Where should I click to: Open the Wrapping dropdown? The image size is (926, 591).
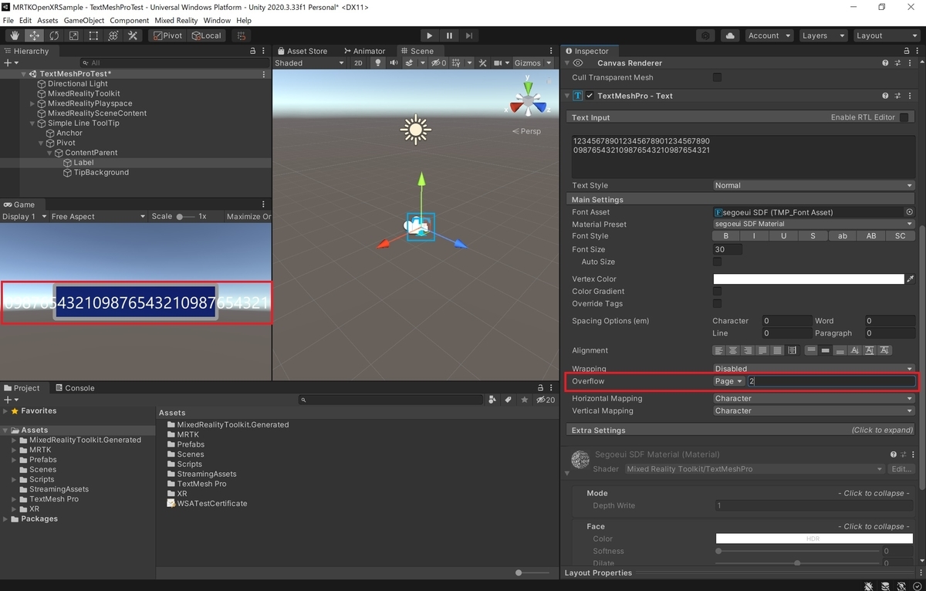814,369
